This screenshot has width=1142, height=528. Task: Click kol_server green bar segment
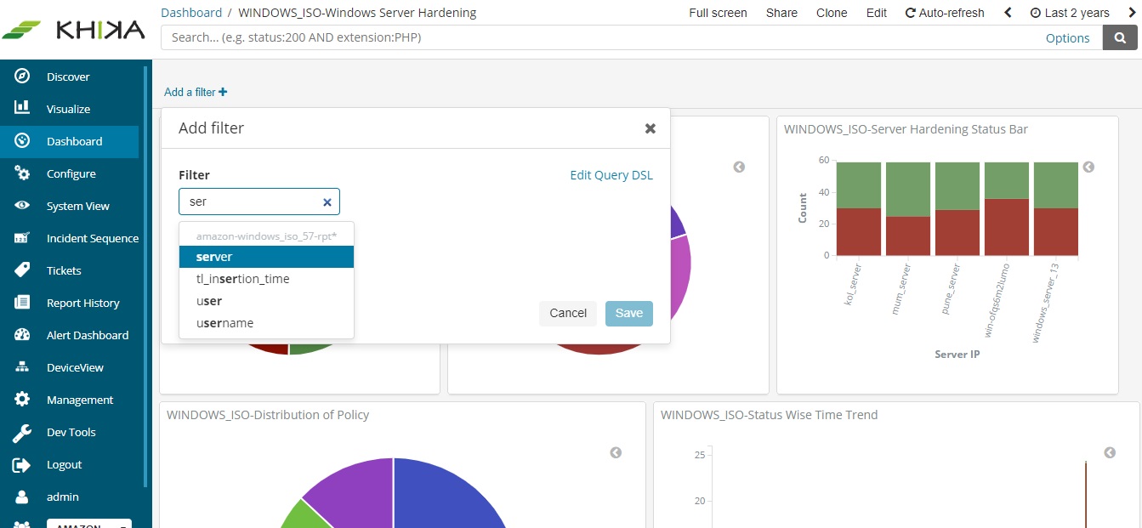[859, 185]
